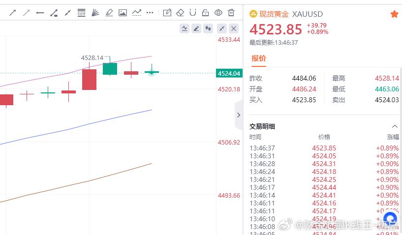The image size is (402, 235).
Task: Click the 最后更新 timestamp text
Action: pos(274,43)
